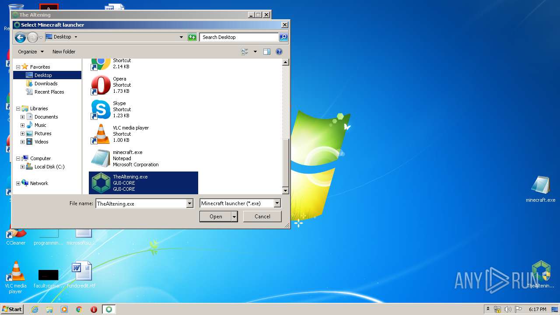Image resolution: width=560 pixels, height=315 pixels.
Task: Show hidden tray icons arrow
Action: 488,309
